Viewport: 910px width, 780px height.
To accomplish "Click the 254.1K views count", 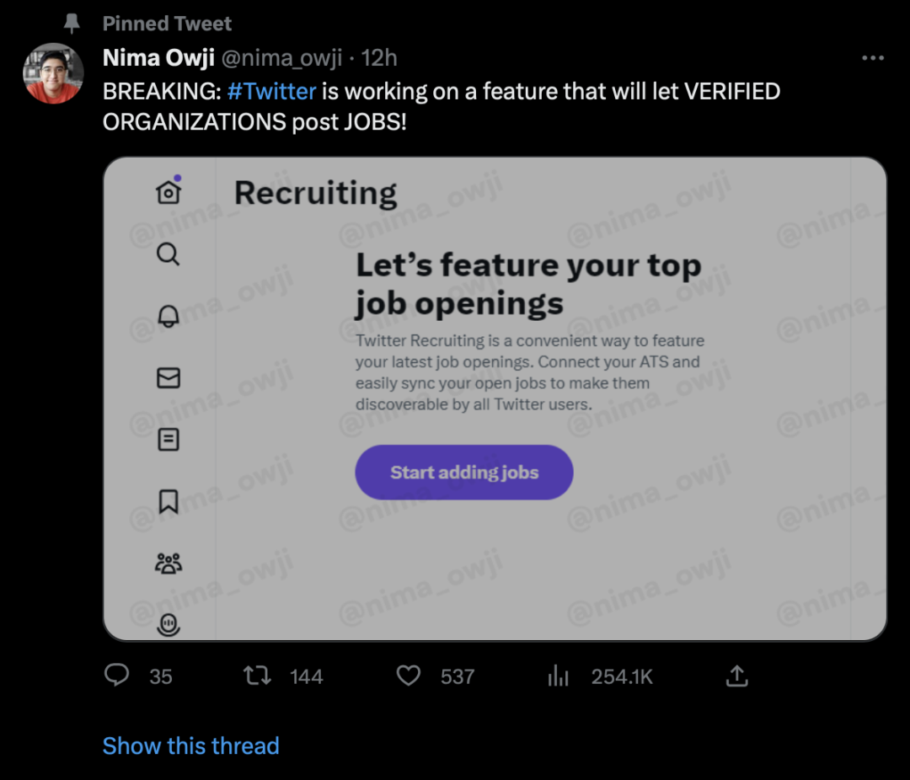I will [x=622, y=676].
